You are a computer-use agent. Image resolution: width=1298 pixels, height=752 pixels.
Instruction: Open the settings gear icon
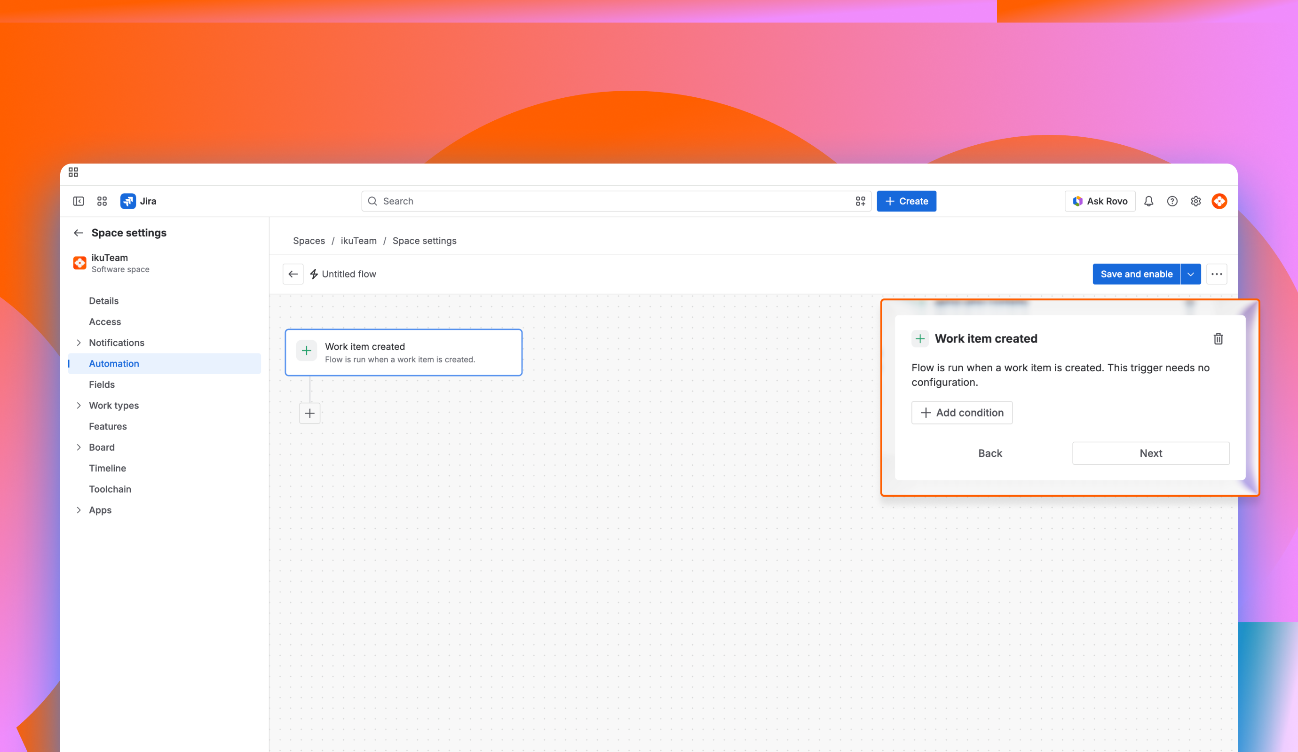[1196, 201]
